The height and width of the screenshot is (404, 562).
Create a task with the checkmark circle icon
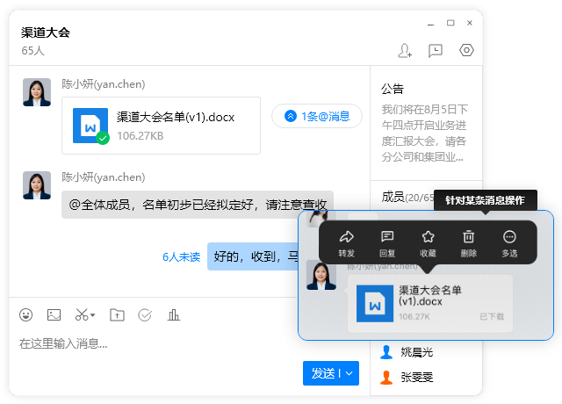click(145, 315)
